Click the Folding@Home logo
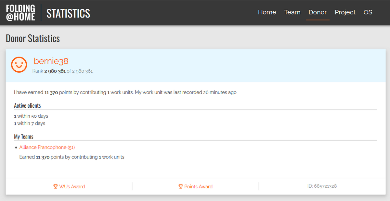The width and height of the screenshot is (390, 201). [20, 13]
